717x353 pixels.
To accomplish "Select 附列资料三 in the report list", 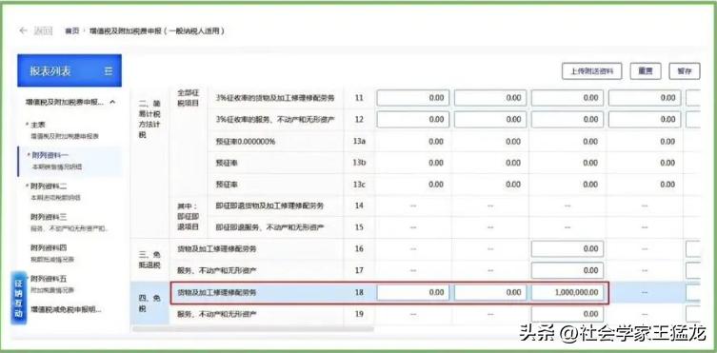I will pyautogui.click(x=70, y=222).
